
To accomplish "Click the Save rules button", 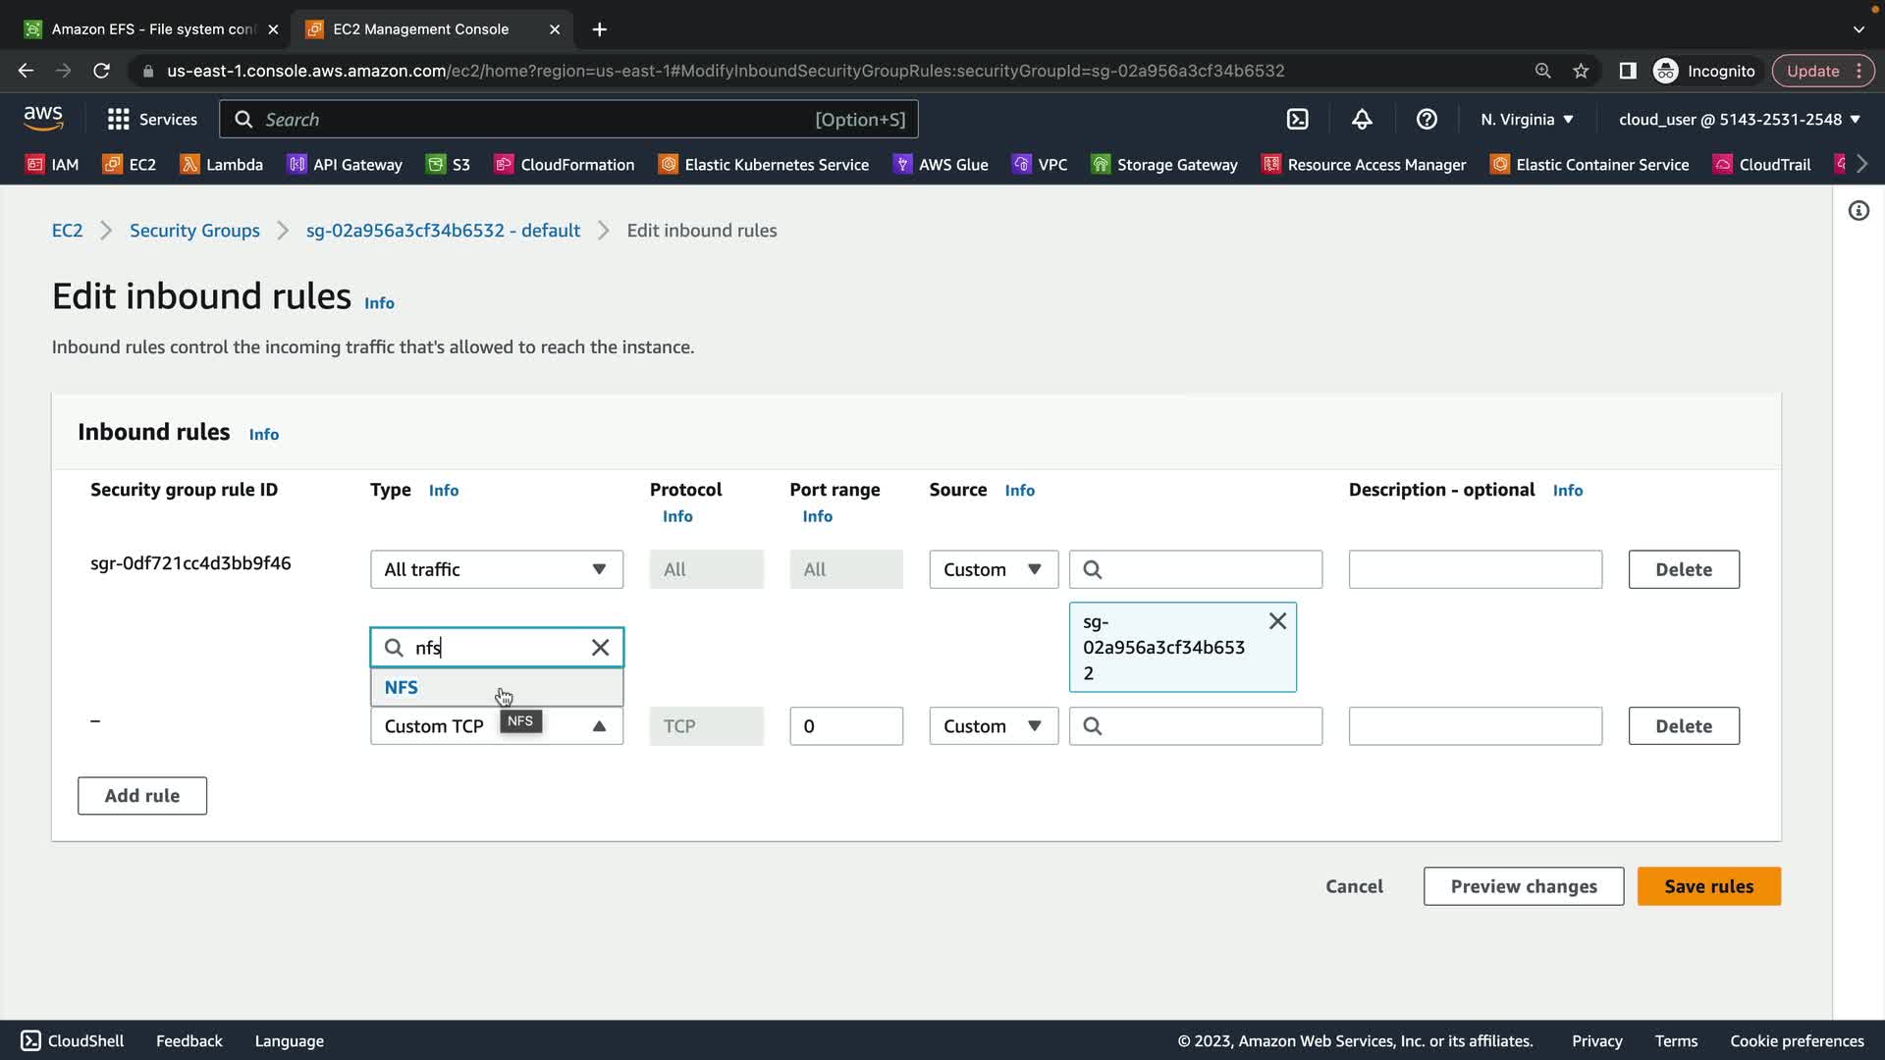I will tap(1708, 886).
